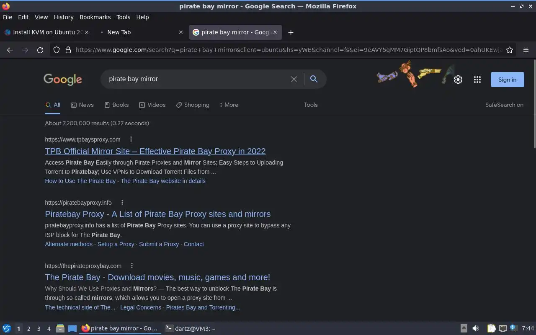This screenshot has height=335, width=536.
Task: Click into the Google search input field
Action: click(197, 79)
